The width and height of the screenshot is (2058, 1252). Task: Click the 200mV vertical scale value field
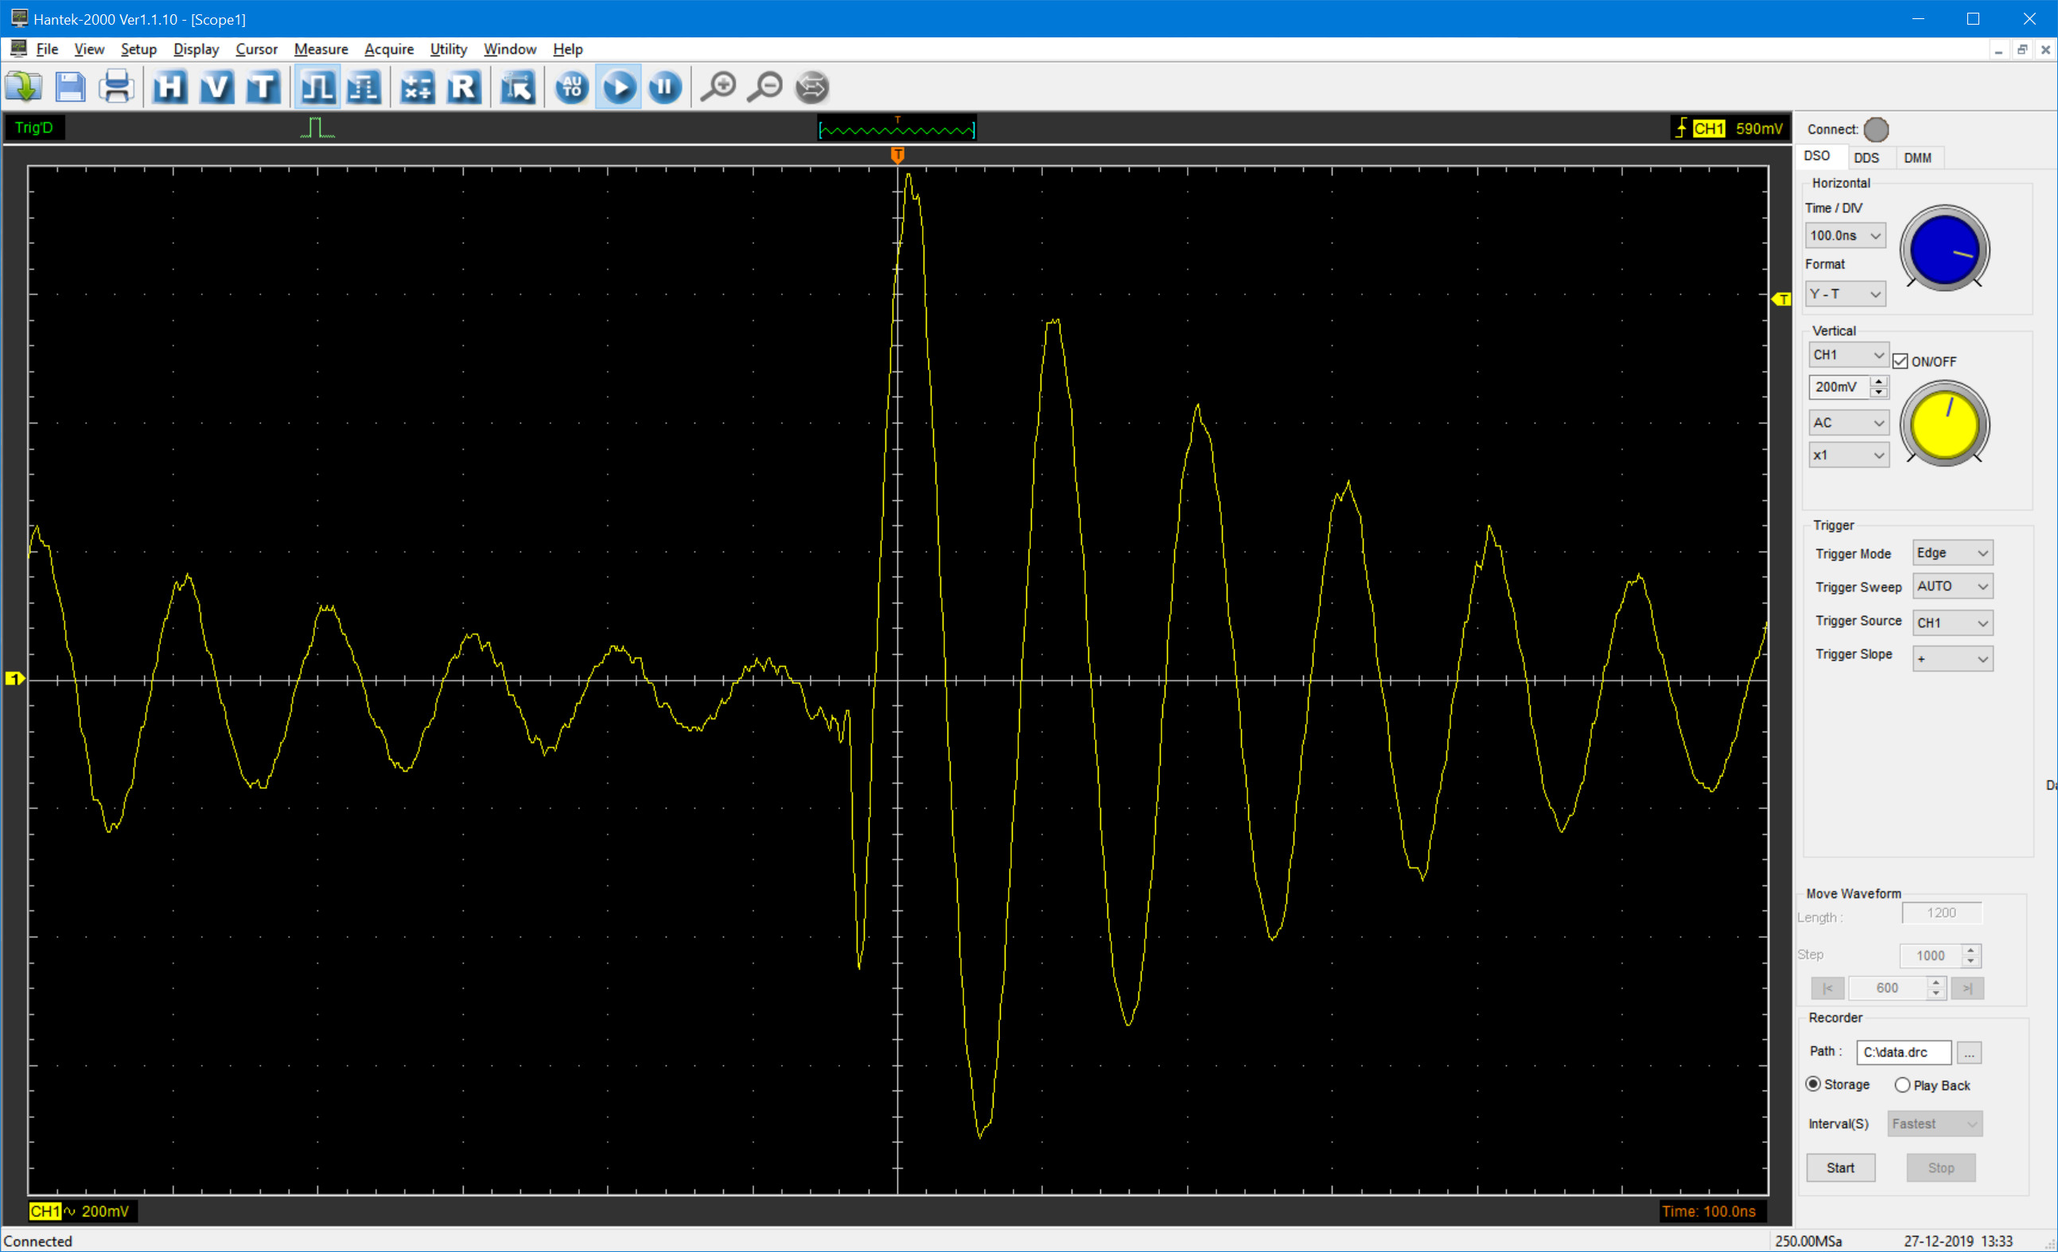tap(1840, 387)
